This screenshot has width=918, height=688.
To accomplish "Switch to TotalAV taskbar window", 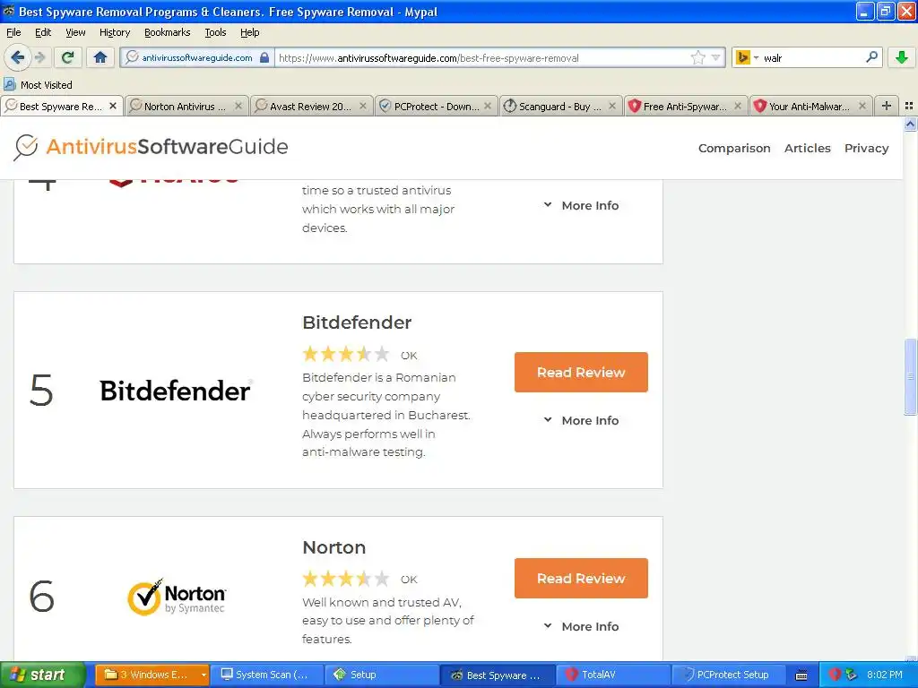I will pos(611,675).
